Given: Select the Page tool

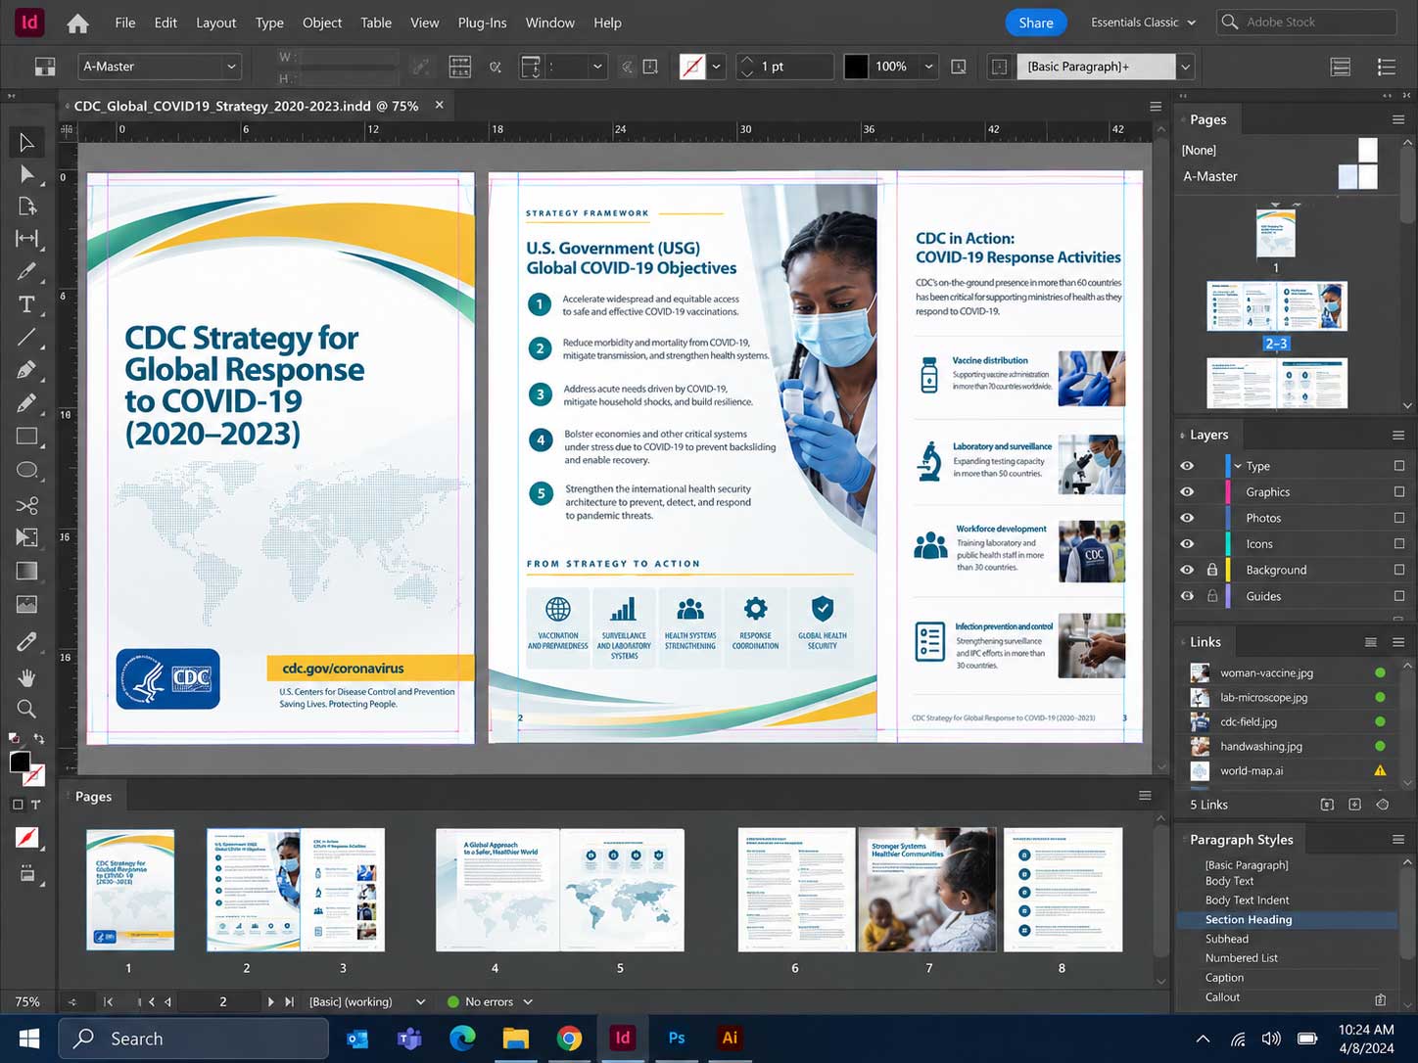Looking at the screenshot, I should point(26,207).
